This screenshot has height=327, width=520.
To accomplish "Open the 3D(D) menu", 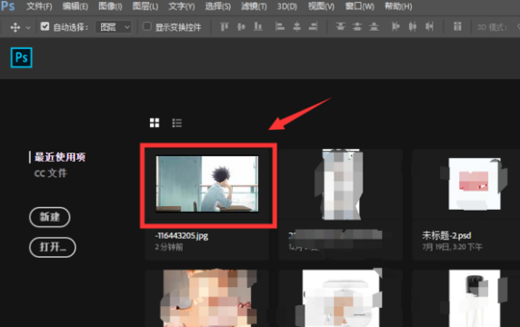I will (x=287, y=6).
